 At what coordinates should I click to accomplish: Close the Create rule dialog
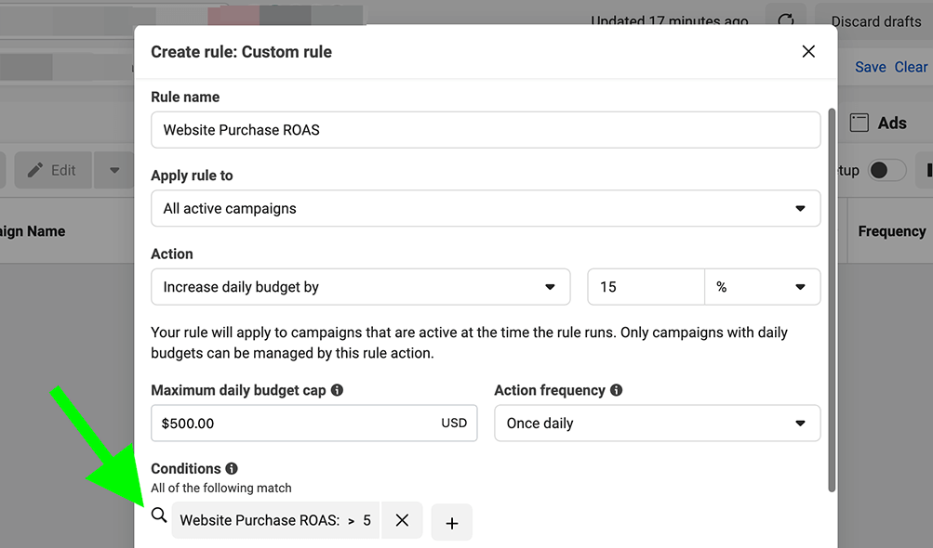click(808, 52)
